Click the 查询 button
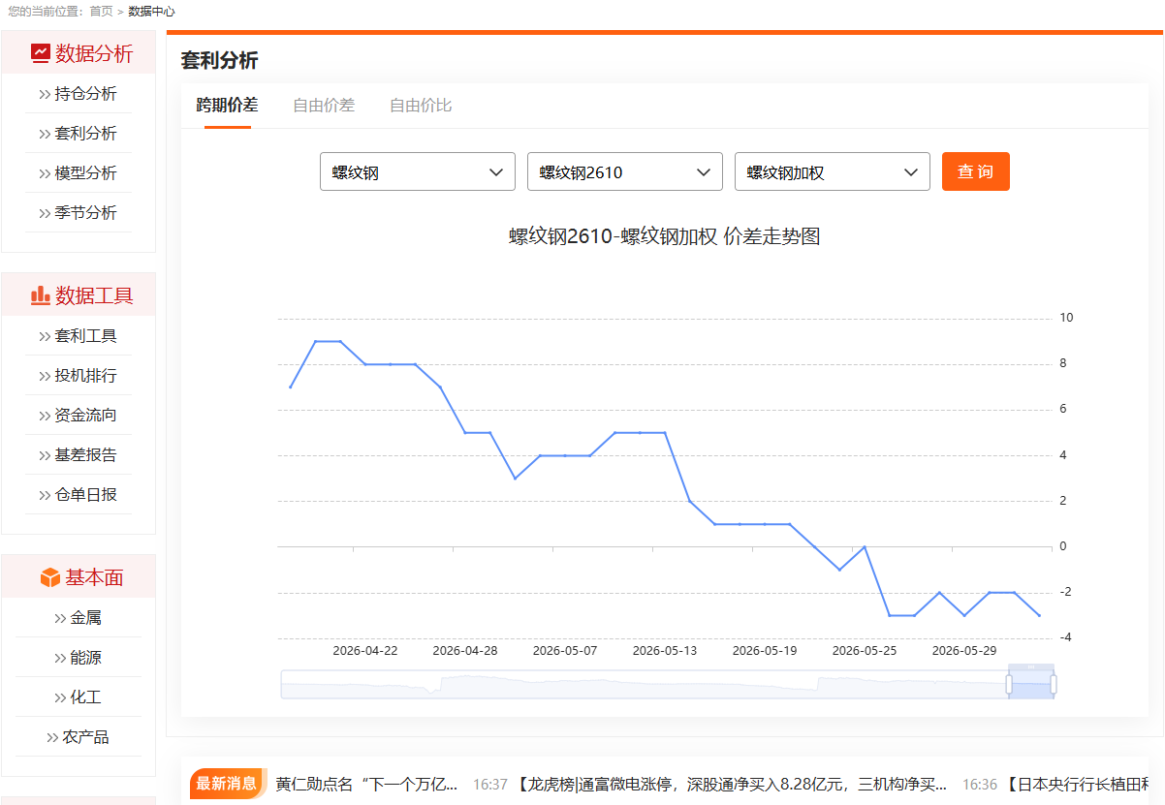The image size is (1165, 805). pos(976,171)
